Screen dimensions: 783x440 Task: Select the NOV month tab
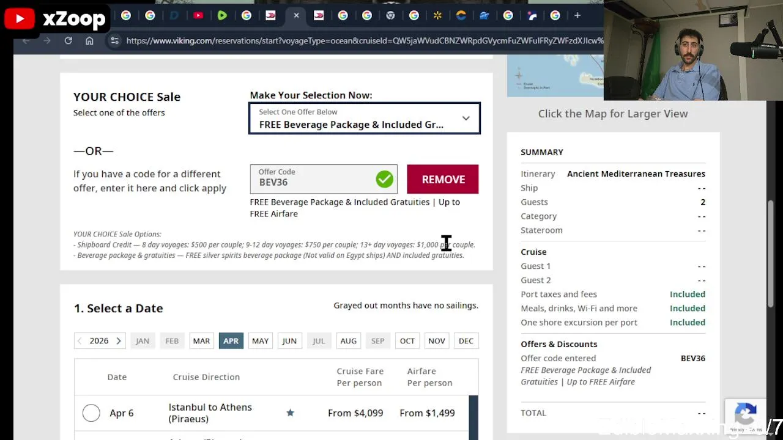coord(436,341)
